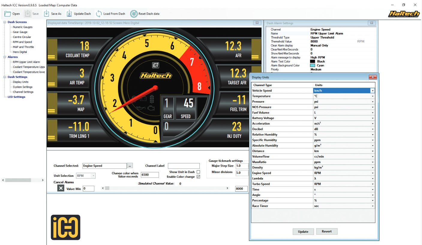Screen dimensions: 422x245
Task: Enable Show Unit in Dash checkbox
Action: pyautogui.click(x=198, y=172)
